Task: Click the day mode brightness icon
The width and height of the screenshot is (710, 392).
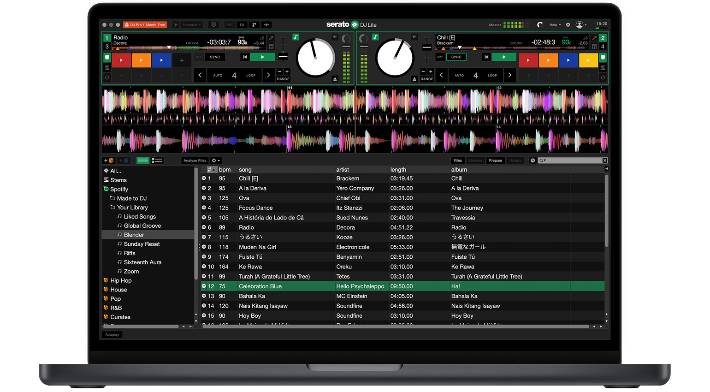Action: pyautogui.click(x=175, y=25)
